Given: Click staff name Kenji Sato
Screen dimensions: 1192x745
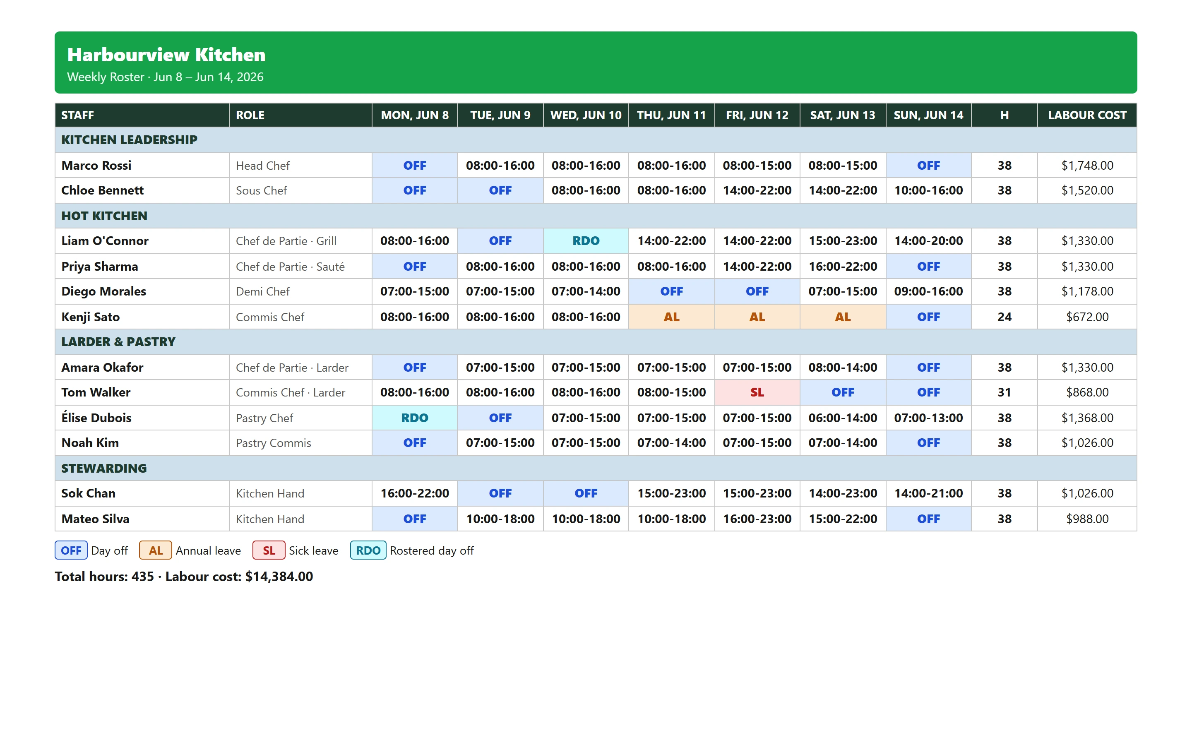Looking at the screenshot, I should 91,317.
